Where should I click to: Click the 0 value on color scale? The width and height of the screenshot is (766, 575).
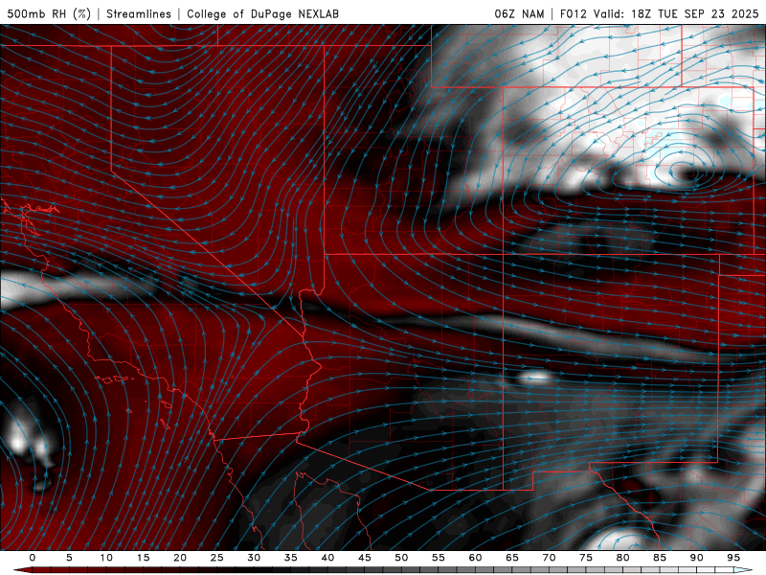pyautogui.click(x=33, y=558)
